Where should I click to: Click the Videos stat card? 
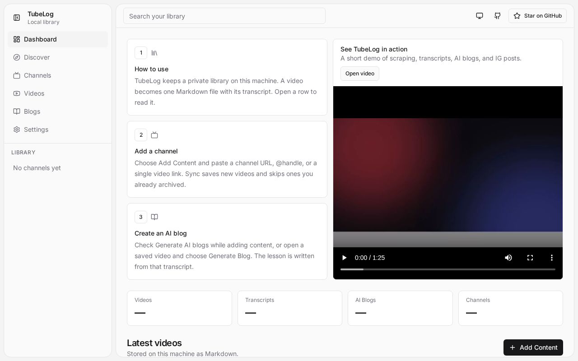[x=179, y=308]
